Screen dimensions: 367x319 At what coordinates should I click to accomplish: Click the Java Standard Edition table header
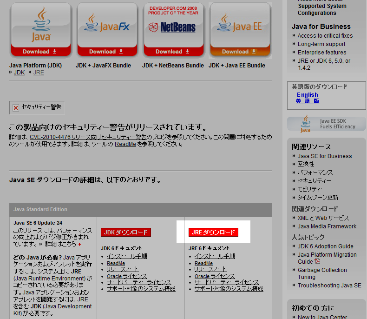(141, 210)
